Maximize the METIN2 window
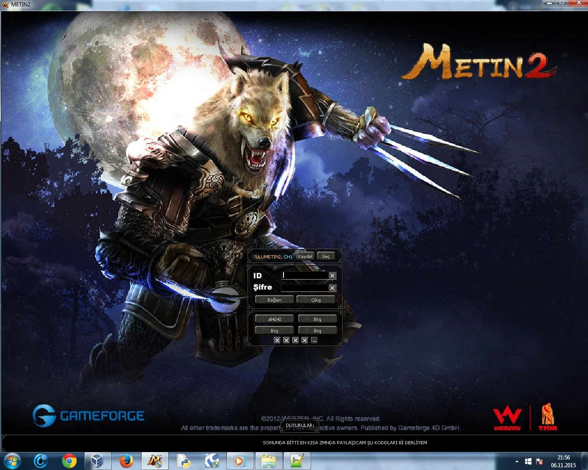 (561, 3)
